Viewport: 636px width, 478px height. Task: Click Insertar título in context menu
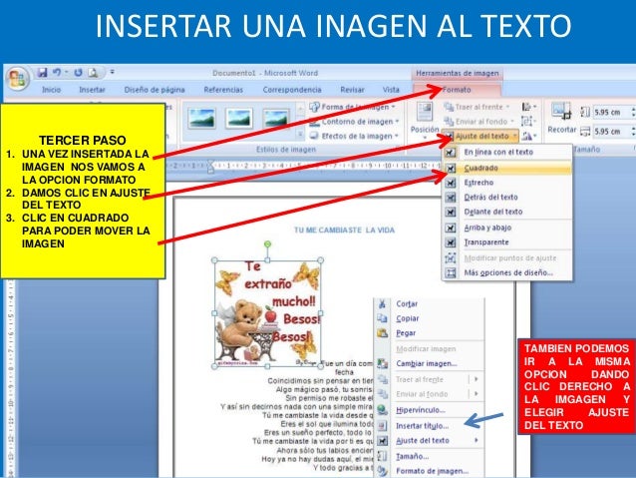tap(429, 426)
